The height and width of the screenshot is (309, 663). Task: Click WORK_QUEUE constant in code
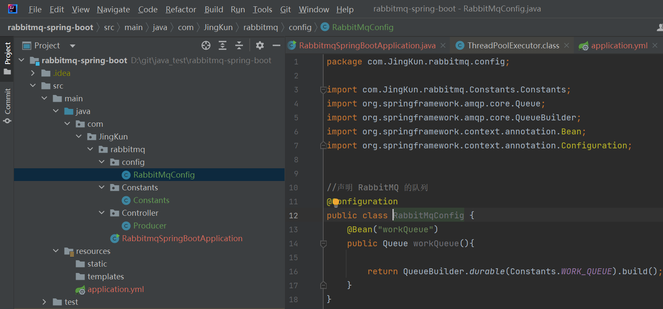click(x=587, y=271)
